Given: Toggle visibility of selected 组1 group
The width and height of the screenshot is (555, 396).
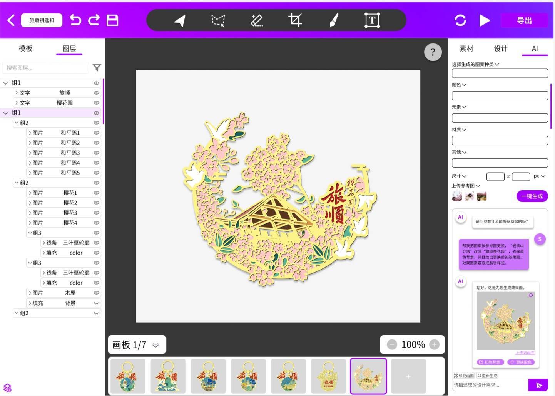Looking at the screenshot, I should tap(97, 113).
